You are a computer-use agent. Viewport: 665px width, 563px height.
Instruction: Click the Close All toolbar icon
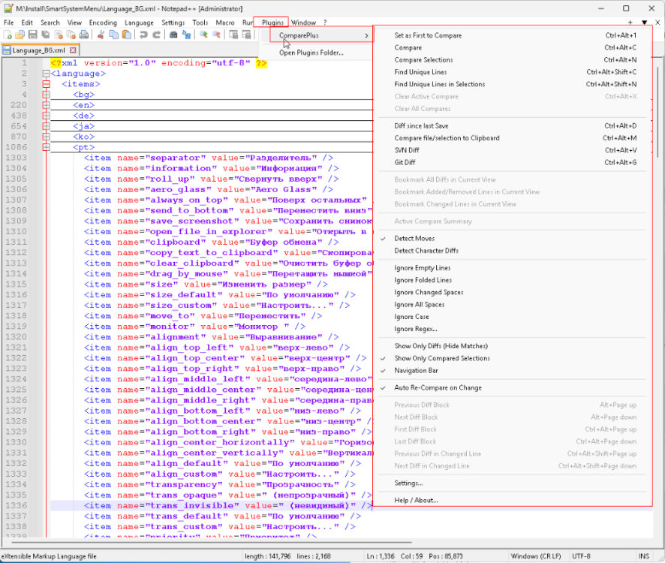[71, 35]
